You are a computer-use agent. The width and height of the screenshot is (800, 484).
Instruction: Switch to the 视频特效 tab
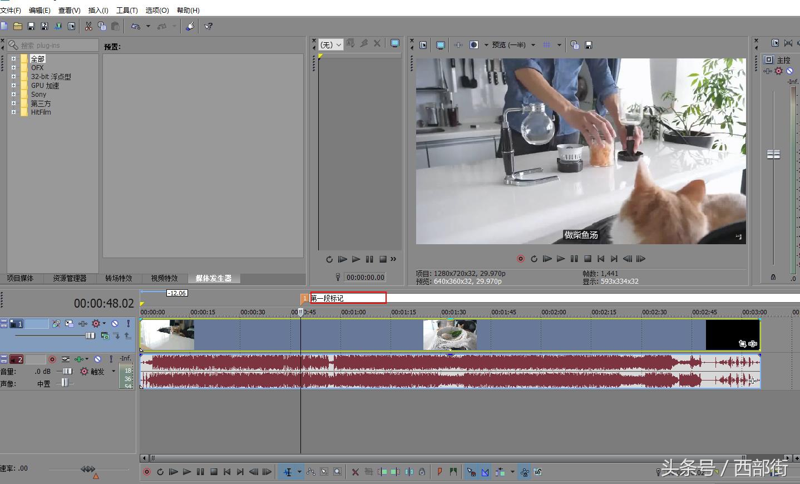pos(164,278)
